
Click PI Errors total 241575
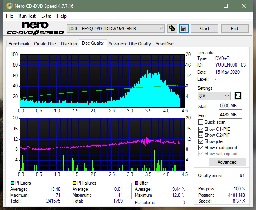(x=53, y=201)
